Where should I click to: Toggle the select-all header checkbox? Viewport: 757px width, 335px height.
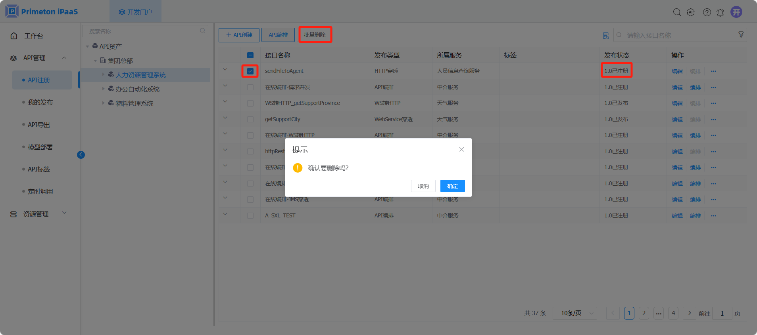point(250,55)
